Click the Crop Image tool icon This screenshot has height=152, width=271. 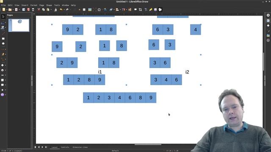pyautogui.click(x=140, y=10)
